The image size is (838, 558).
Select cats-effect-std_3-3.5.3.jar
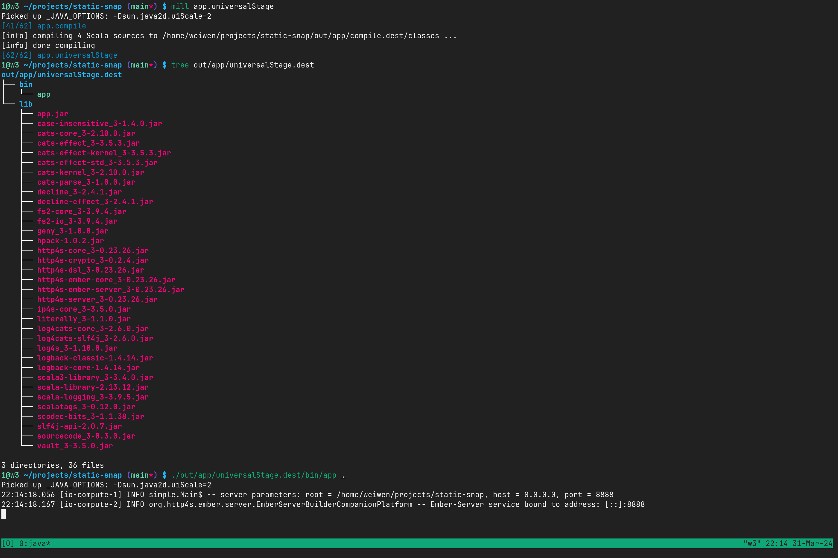point(97,163)
